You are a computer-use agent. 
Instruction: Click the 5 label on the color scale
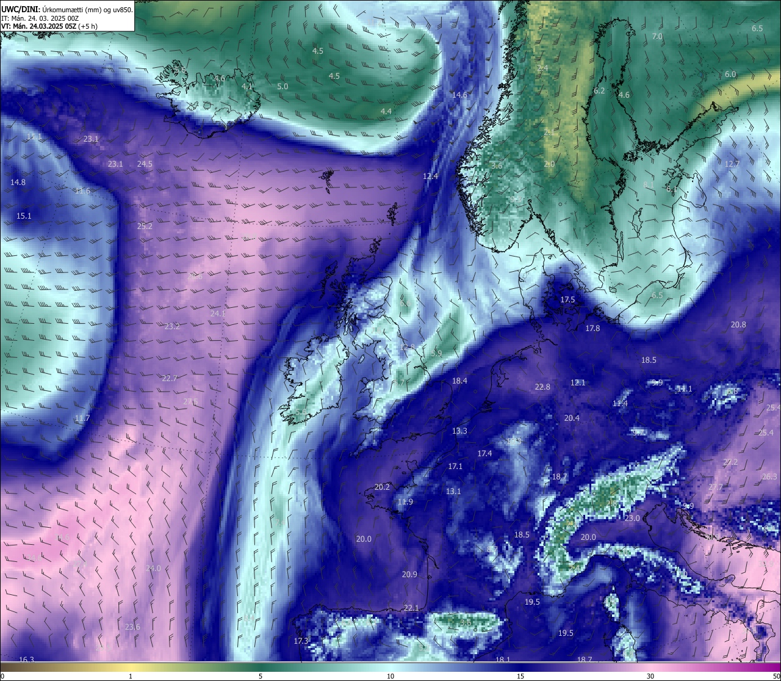tap(261, 676)
